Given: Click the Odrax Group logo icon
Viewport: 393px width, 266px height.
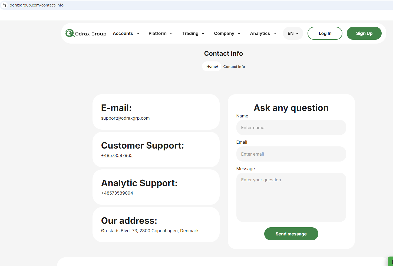Looking at the screenshot, I should [x=70, y=33].
